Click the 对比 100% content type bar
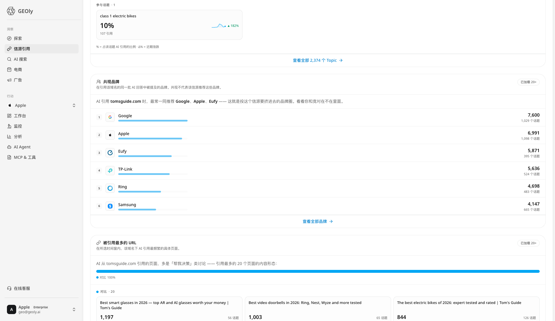Image resolution: width=555 pixels, height=321 pixels. pyautogui.click(x=318, y=271)
